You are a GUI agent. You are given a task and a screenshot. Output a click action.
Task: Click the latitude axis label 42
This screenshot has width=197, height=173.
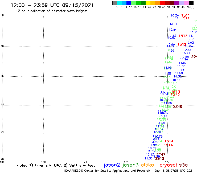(x=2, y=133)
